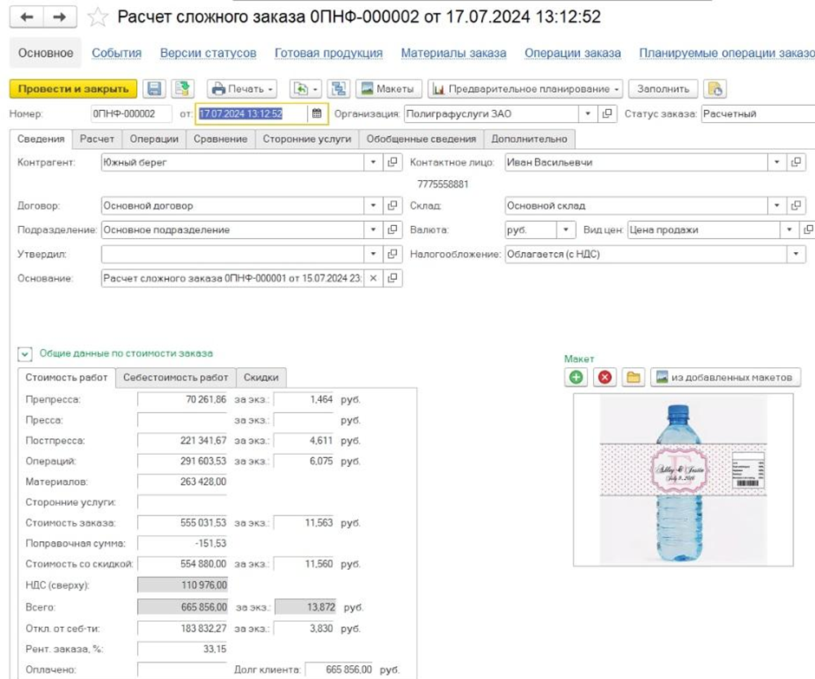
Task: Click the save (floppy disk) icon
Action: pos(154,89)
